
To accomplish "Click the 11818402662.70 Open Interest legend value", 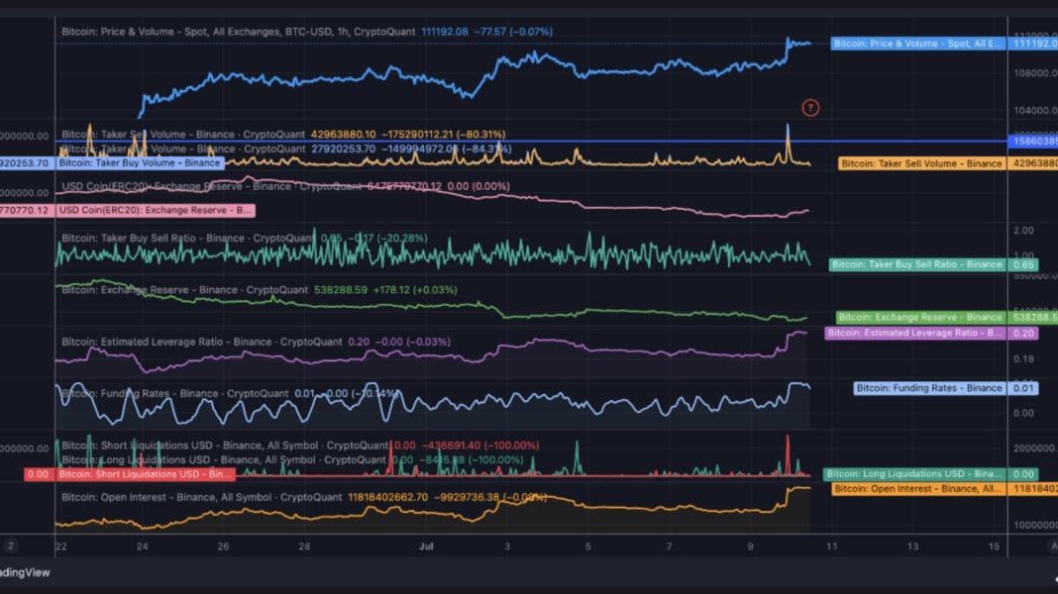I will pyautogui.click(x=388, y=498).
